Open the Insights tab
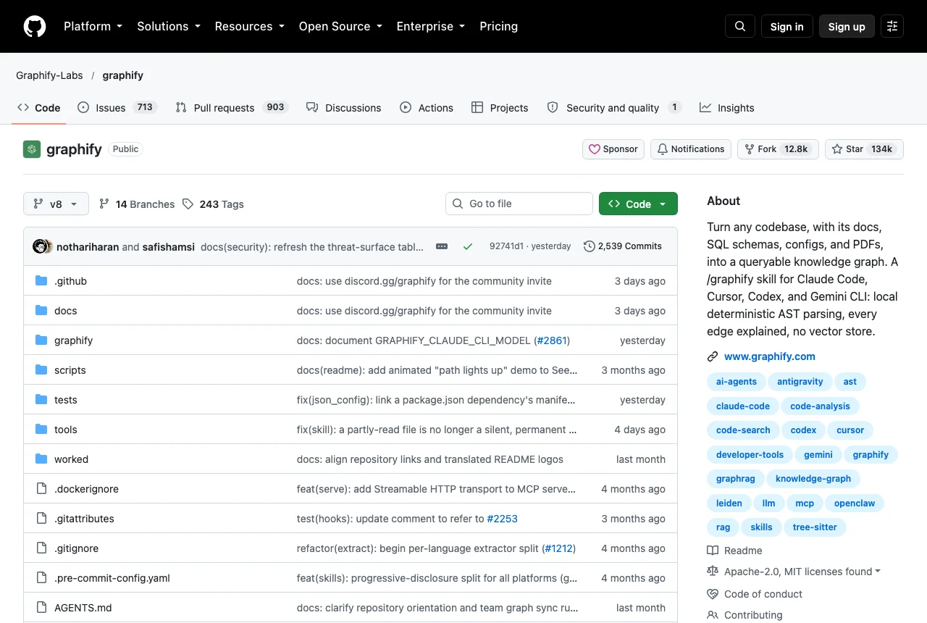Image resolution: width=927 pixels, height=623 pixels. [x=727, y=107]
